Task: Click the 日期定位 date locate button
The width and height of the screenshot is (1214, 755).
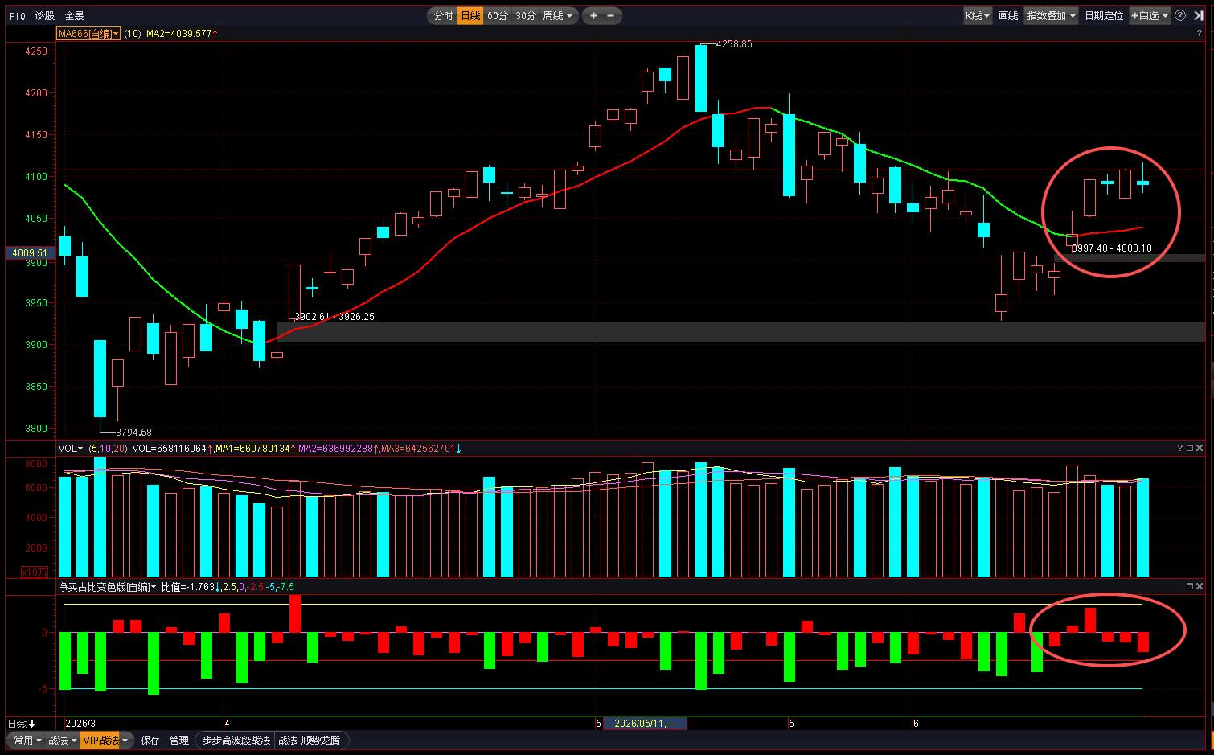Action: click(1104, 15)
